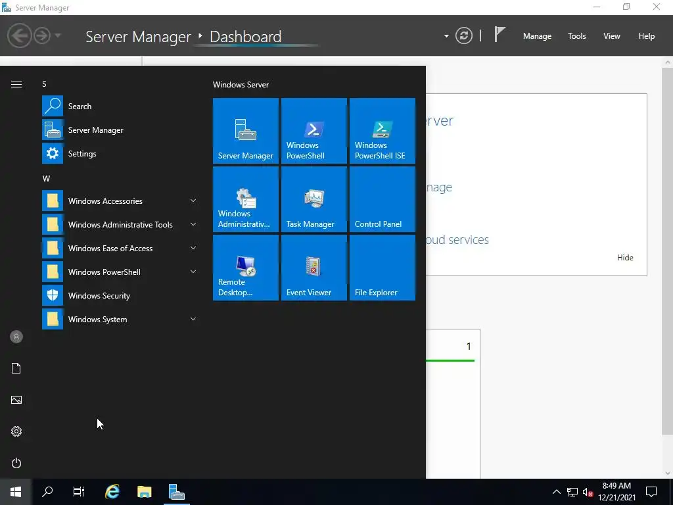
Task: Click the Power icon in Start
Action: point(16,463)
